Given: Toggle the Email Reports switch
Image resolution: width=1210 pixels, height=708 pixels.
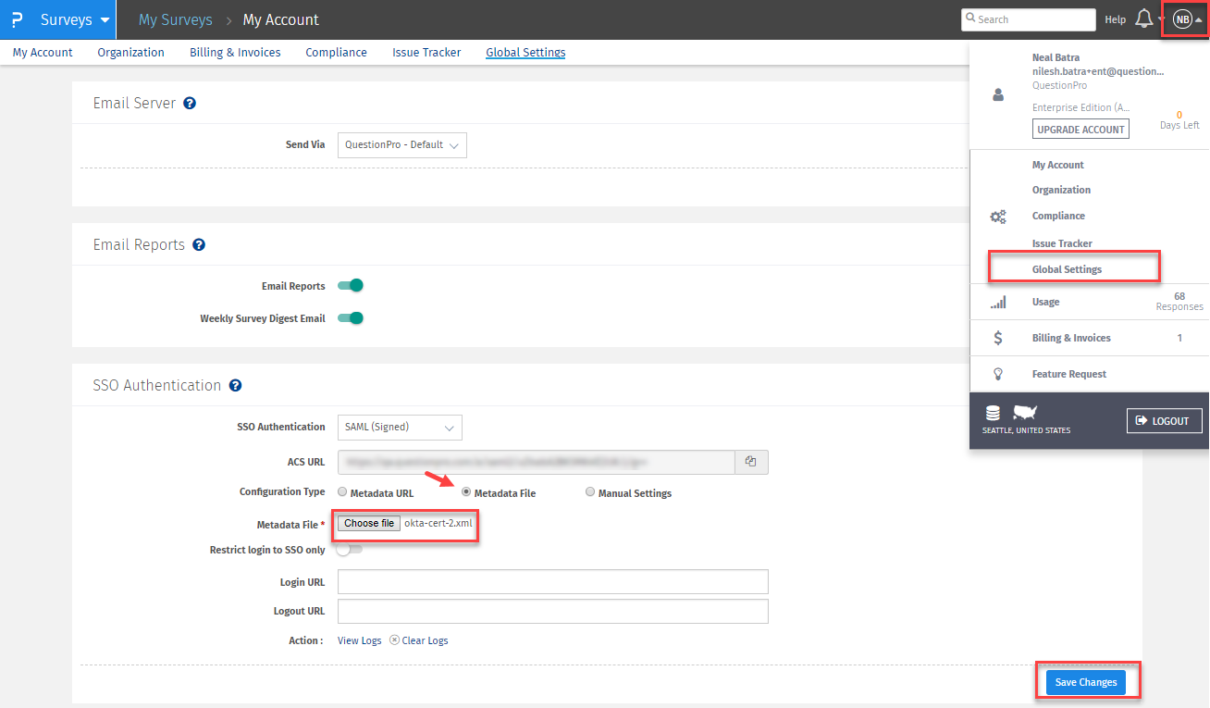Looking at the screenshot, I should click(x=351, y=286).
